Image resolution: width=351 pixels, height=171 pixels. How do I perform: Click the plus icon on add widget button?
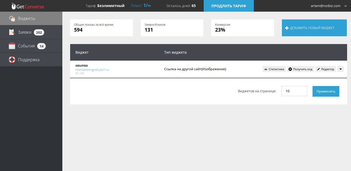[x=287, y=28]
